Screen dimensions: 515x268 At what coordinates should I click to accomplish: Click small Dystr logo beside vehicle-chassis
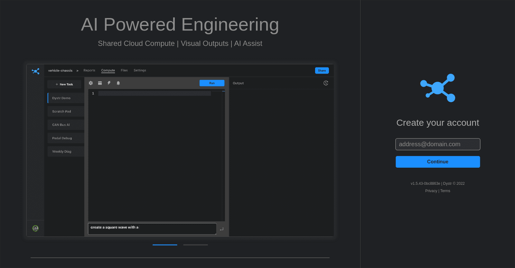click(35, 71)
